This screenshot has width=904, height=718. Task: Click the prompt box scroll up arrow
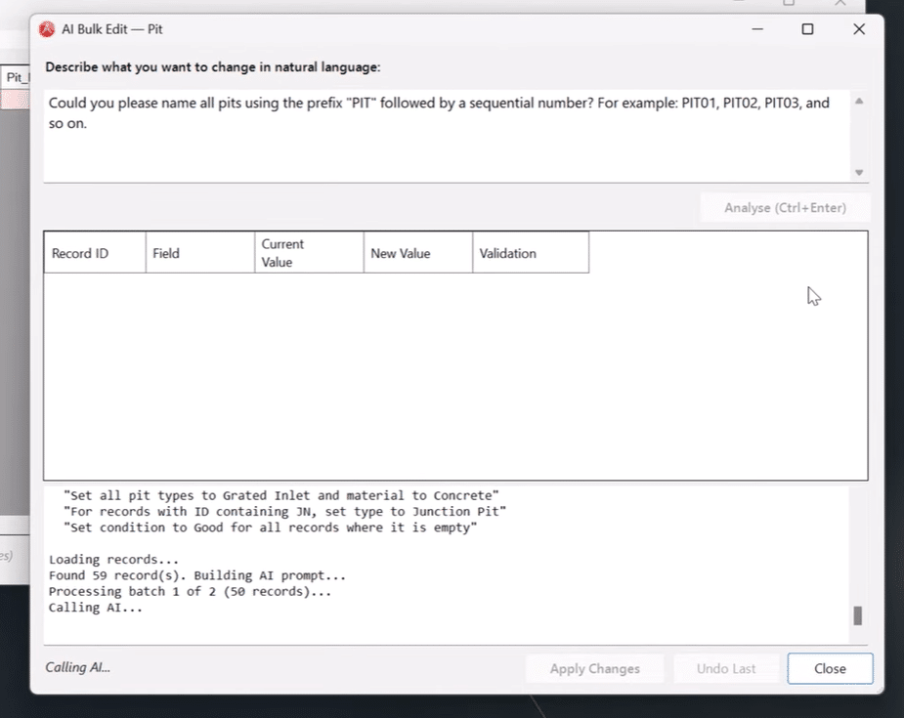point(859,102)
